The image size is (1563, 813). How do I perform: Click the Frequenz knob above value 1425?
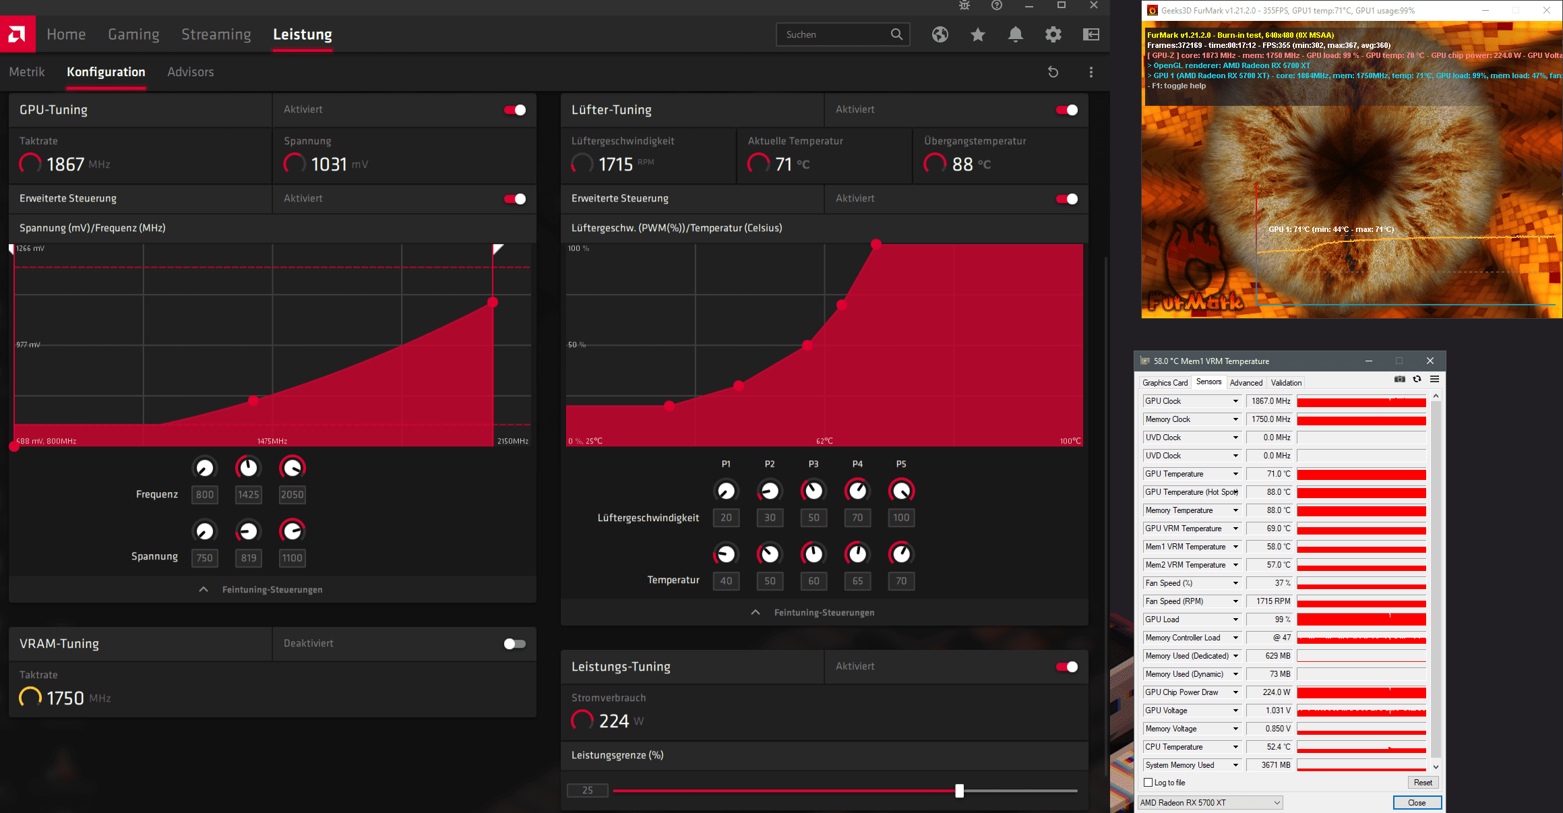click(248, 468)
